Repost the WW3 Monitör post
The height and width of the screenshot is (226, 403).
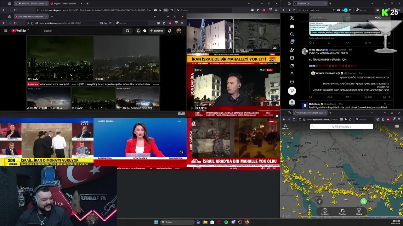pos(329,97)
